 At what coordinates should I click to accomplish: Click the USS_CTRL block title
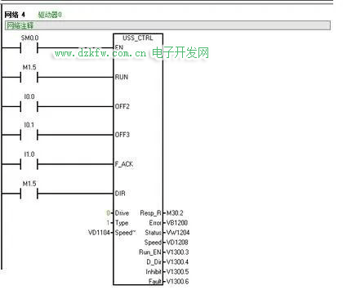[138, 38]
